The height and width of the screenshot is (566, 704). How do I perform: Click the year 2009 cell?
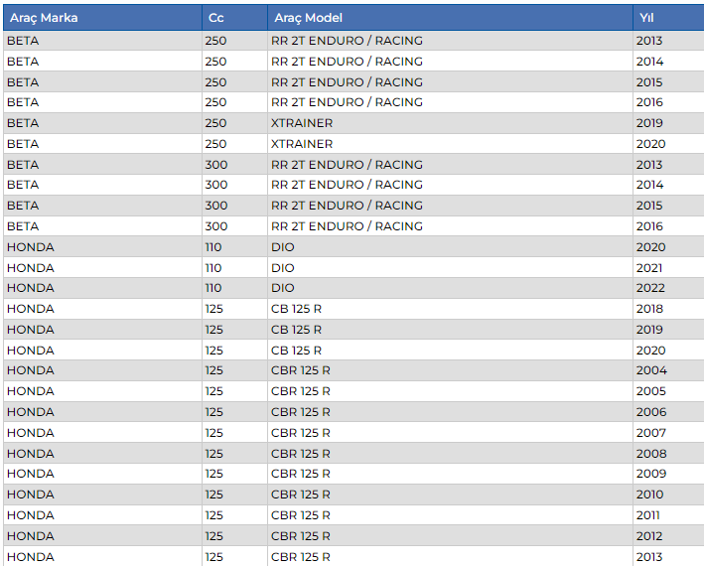[x=651, y=474]
